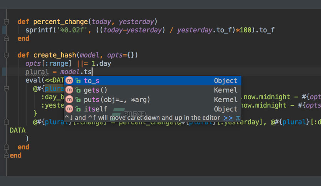Click the percent_change method name in its definition

click(x=60, y=22)
